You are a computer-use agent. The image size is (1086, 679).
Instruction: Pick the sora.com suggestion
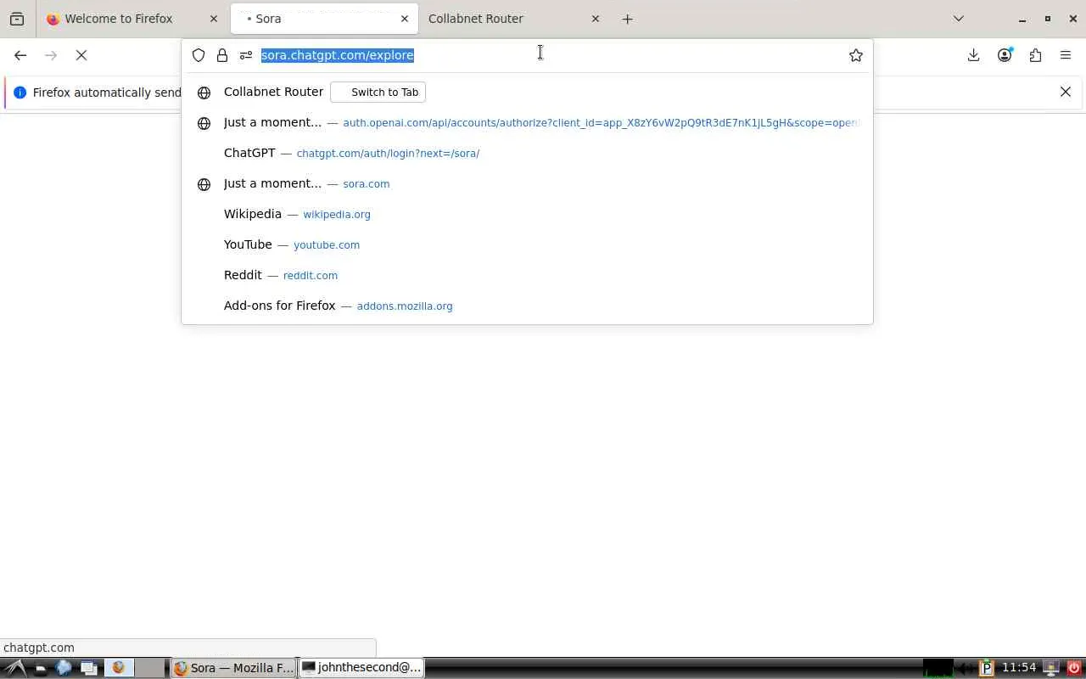[527, 183]
